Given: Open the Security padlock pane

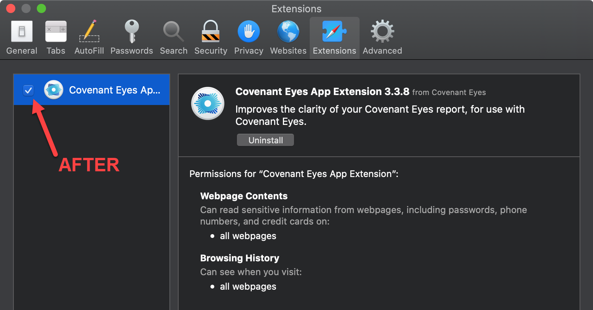Looking at the screenshot, I should pyautogui.click(x=211, y=38).
